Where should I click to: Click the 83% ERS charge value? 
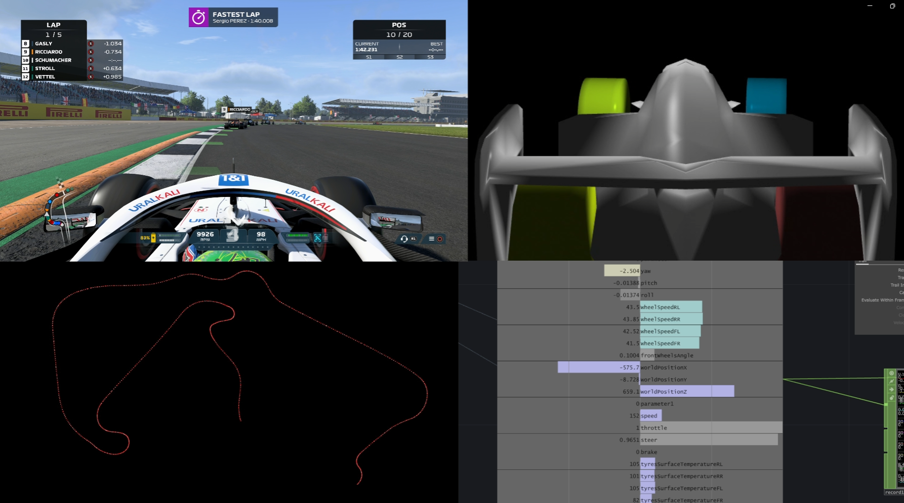click(x=145, y=238)
